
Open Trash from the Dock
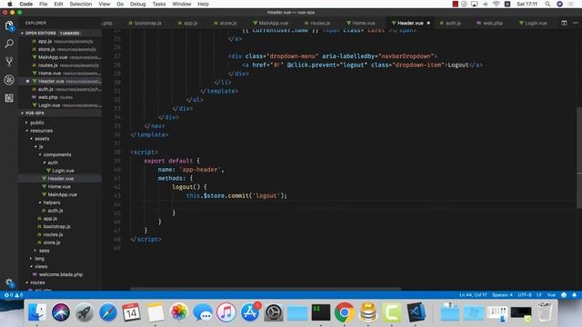coord(544,312)
